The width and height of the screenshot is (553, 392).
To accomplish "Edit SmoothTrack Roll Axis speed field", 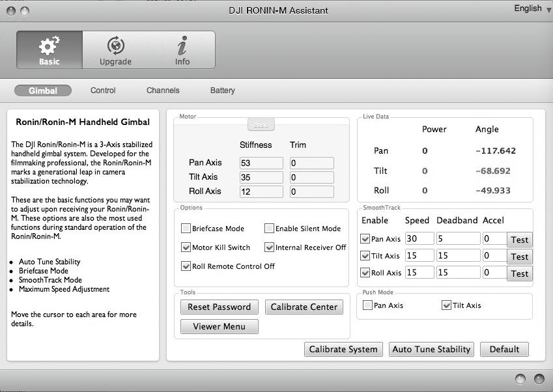I will (x=419, y=272).
